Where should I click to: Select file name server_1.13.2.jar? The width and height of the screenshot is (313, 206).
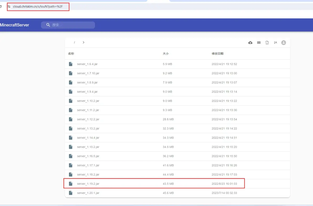click(x=88, y=128)
